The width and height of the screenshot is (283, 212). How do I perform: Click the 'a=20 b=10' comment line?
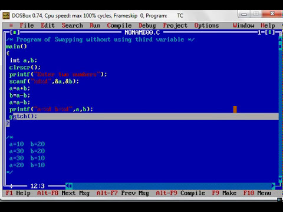point(27,165)
